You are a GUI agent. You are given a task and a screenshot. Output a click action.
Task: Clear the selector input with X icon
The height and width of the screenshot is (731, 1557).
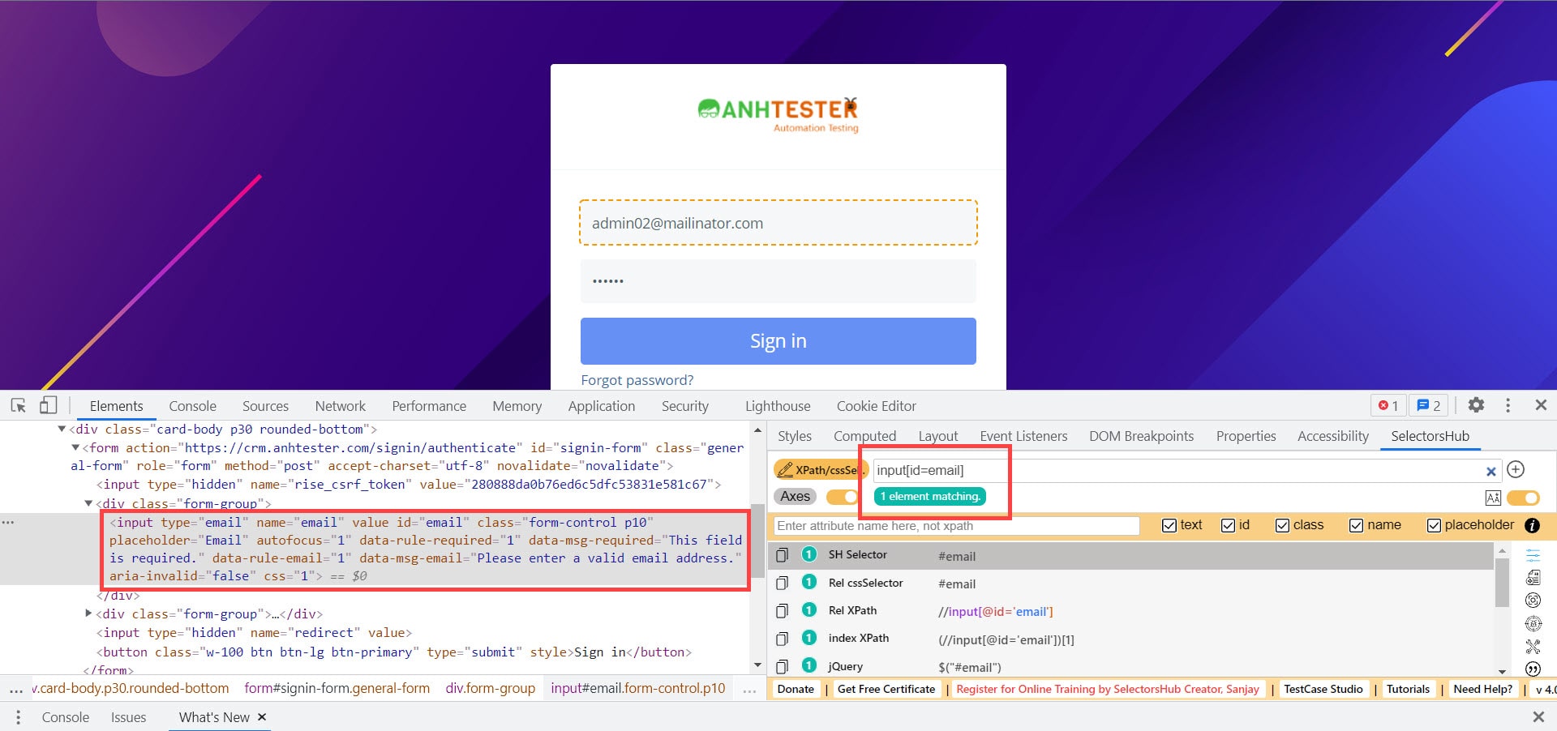[1491, 471]
